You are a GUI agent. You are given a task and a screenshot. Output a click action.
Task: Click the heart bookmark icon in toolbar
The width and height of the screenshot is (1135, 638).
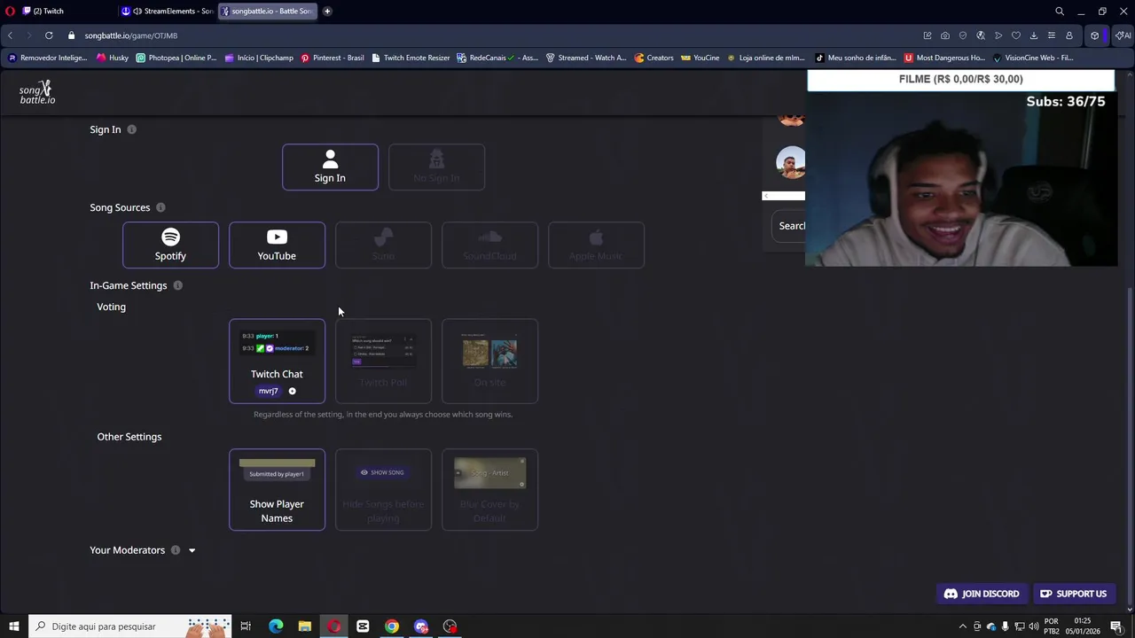pos(1016,35)
